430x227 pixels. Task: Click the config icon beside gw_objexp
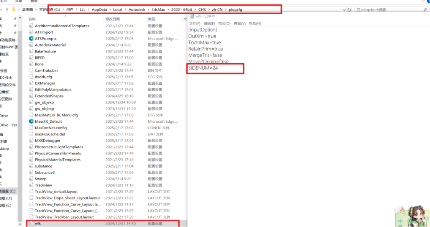click(x=31, y=102)
